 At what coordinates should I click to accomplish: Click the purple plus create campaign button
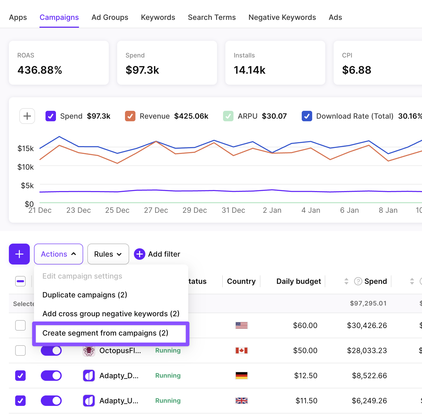tap(19, 254)
